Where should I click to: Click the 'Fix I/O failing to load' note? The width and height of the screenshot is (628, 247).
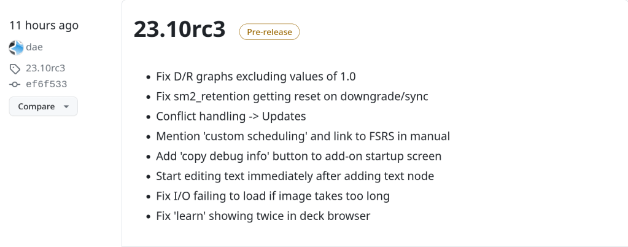coord(273,196)
